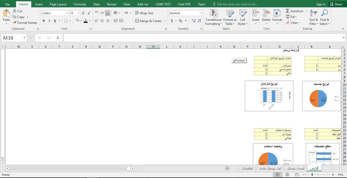Add a new sheet with plus icon

pyautogui.click(x=227, y=168)
